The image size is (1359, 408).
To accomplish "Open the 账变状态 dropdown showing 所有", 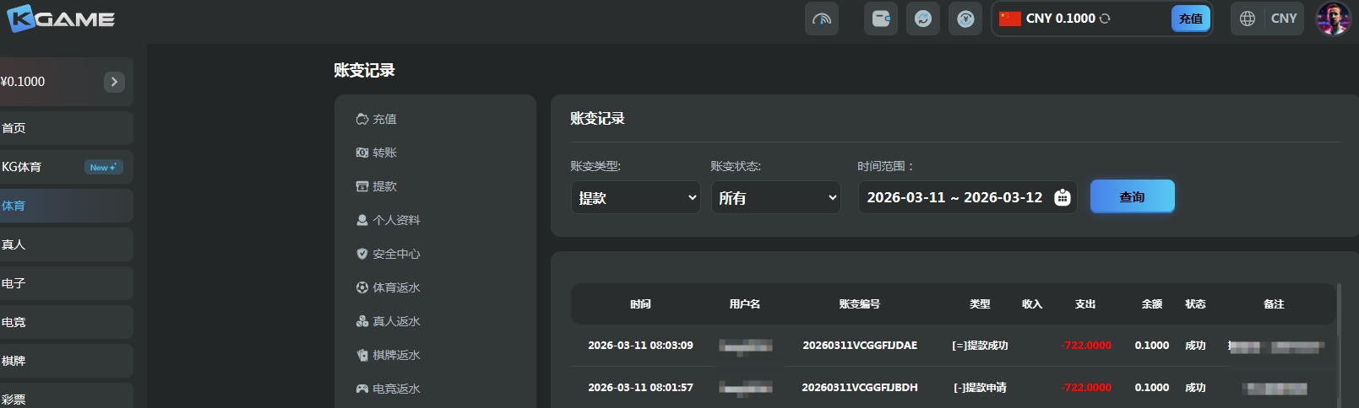I will point(776,197).
